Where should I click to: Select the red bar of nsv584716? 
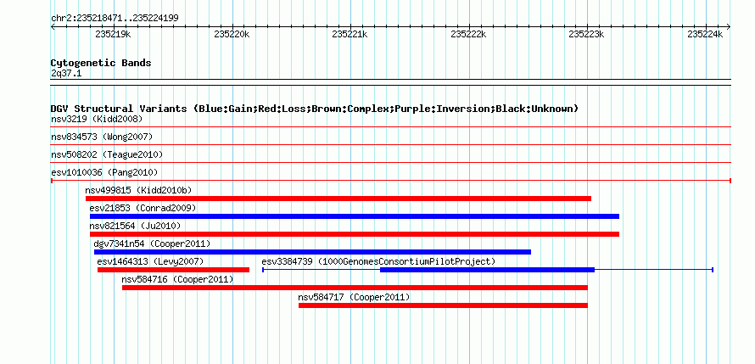pyautogui.click(x=355, y=288)
